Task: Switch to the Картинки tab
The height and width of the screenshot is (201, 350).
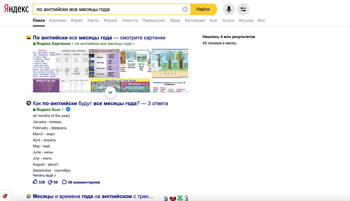Action: (58, 20)
